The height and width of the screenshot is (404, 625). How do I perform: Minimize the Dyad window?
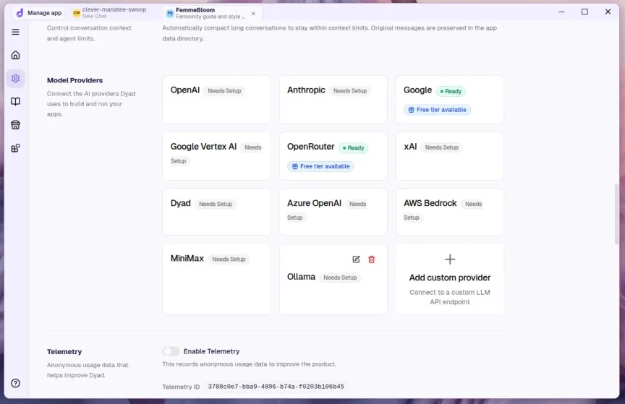[x=561, y=12]
